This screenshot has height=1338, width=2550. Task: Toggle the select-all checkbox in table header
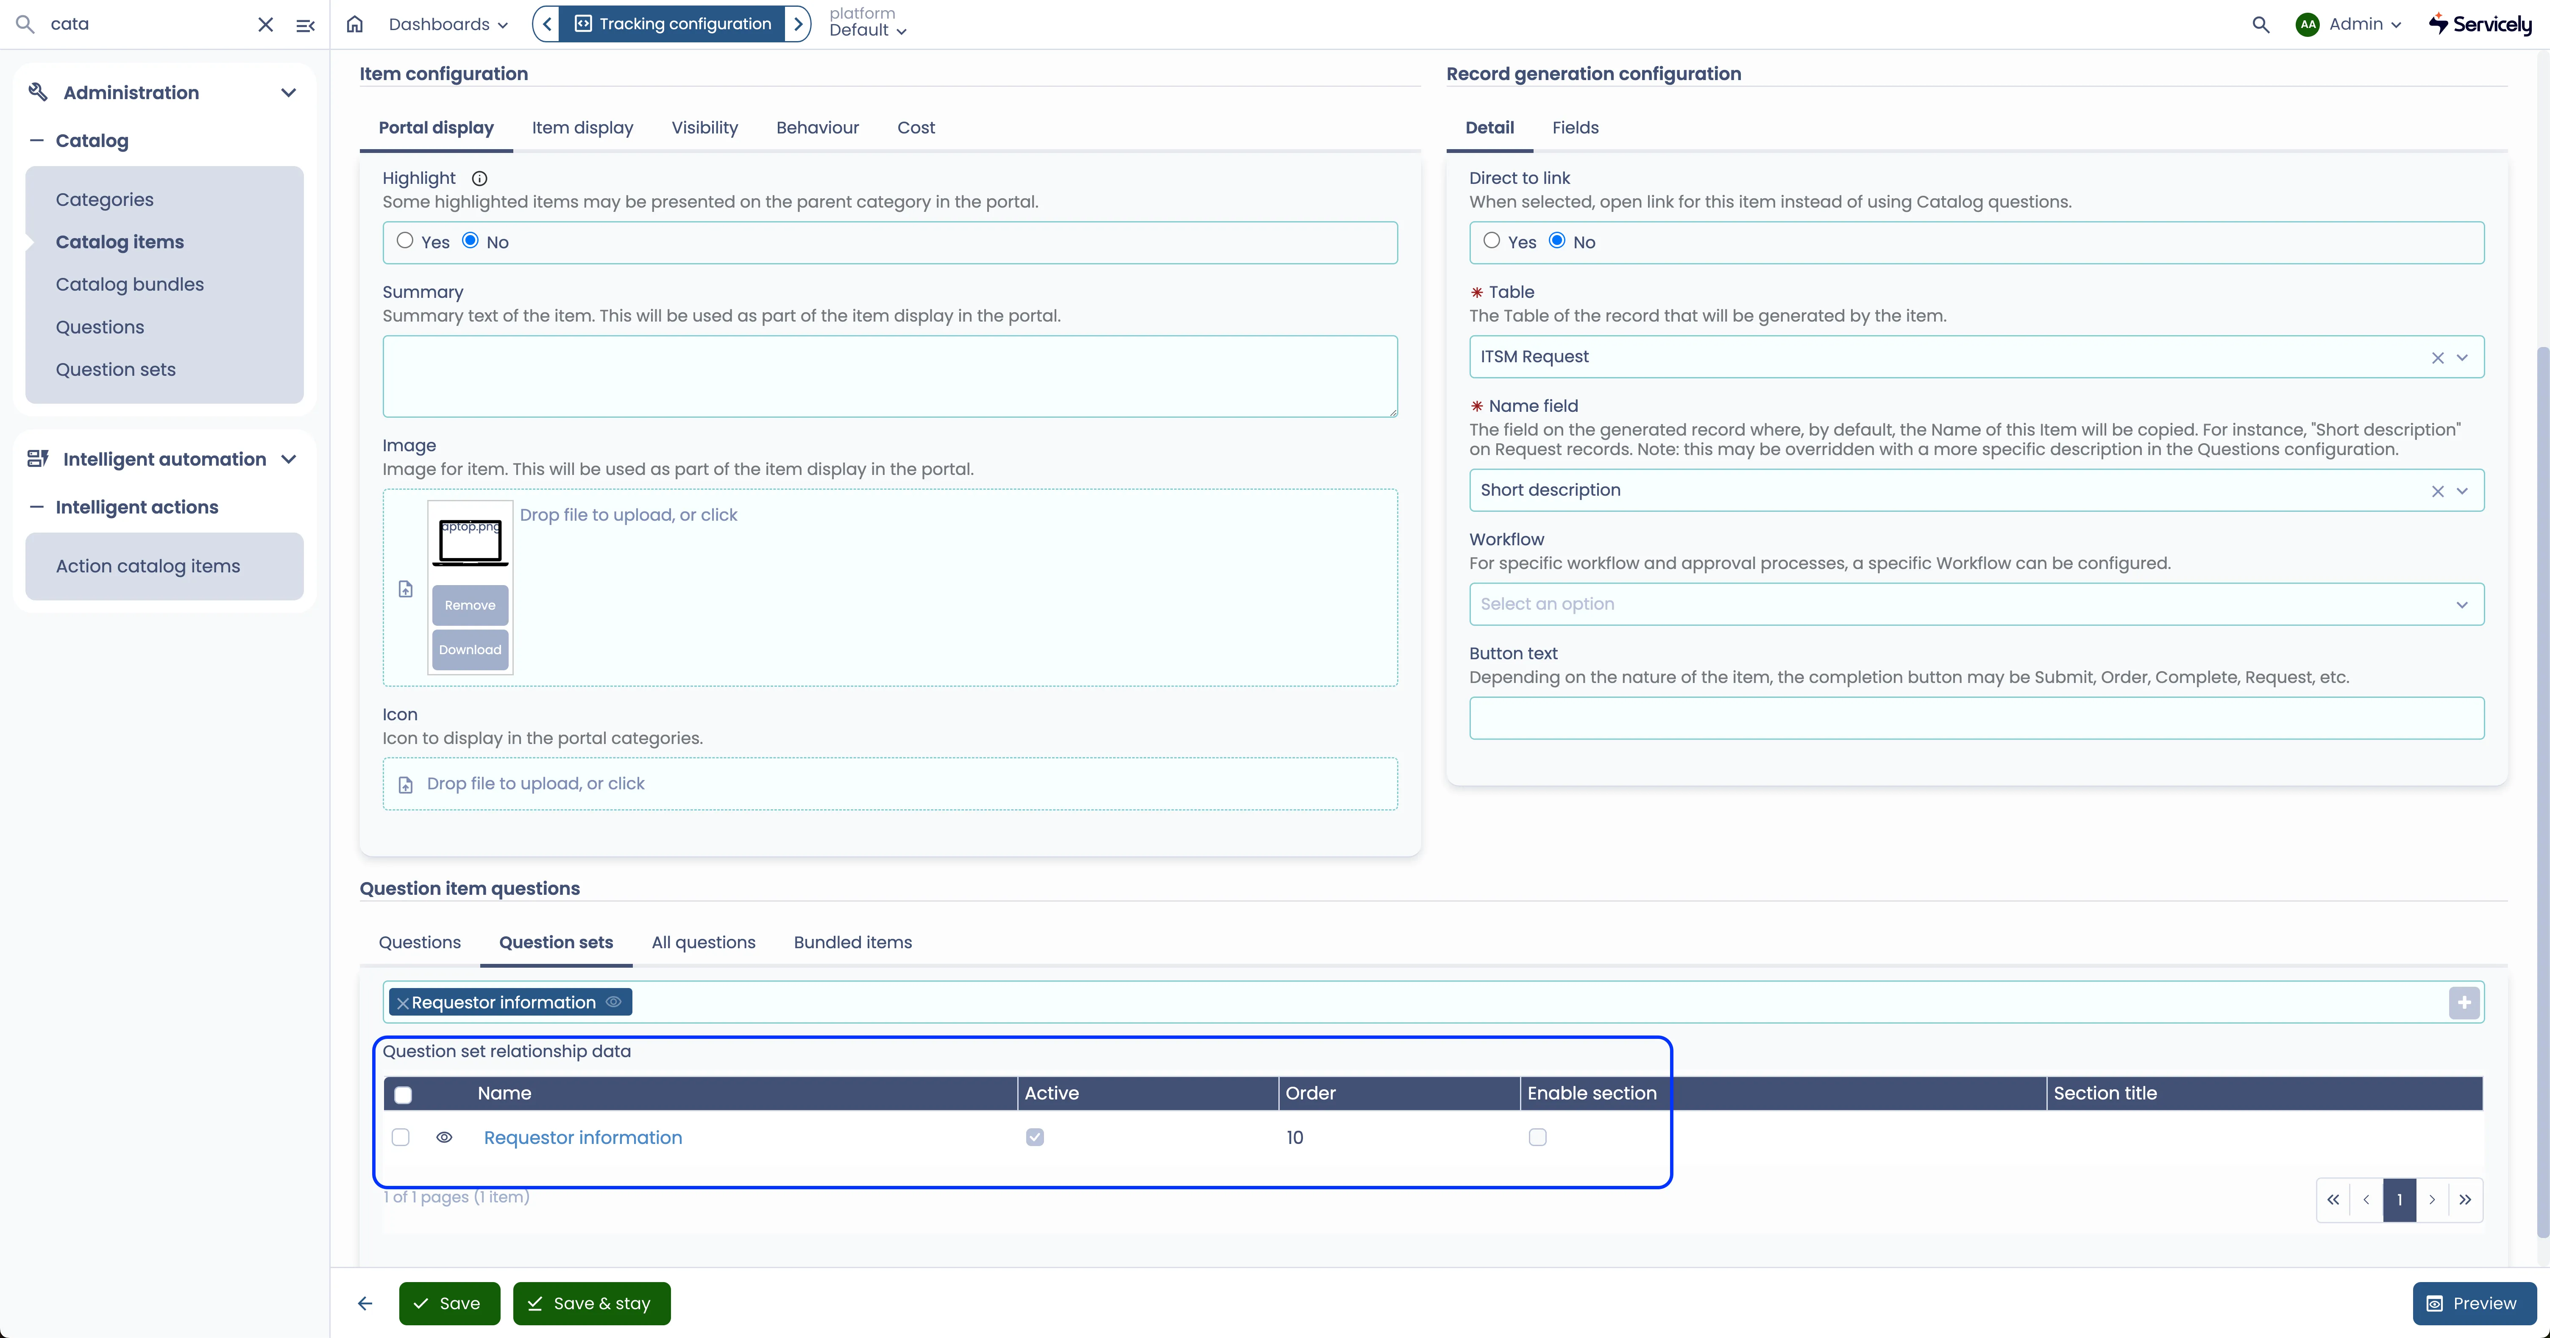tap(403, 1094)
